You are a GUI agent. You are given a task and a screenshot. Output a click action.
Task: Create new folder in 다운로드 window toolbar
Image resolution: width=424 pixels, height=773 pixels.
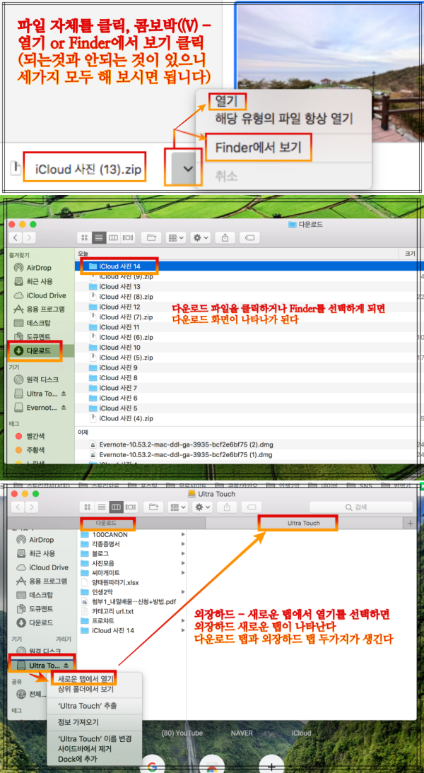point(151,237)
